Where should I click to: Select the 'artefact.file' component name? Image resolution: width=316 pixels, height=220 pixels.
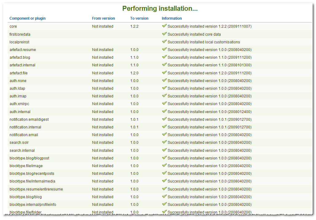point(18,73)
